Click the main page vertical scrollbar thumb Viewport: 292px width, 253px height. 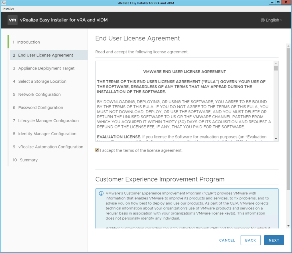click(x=289, y=120)
